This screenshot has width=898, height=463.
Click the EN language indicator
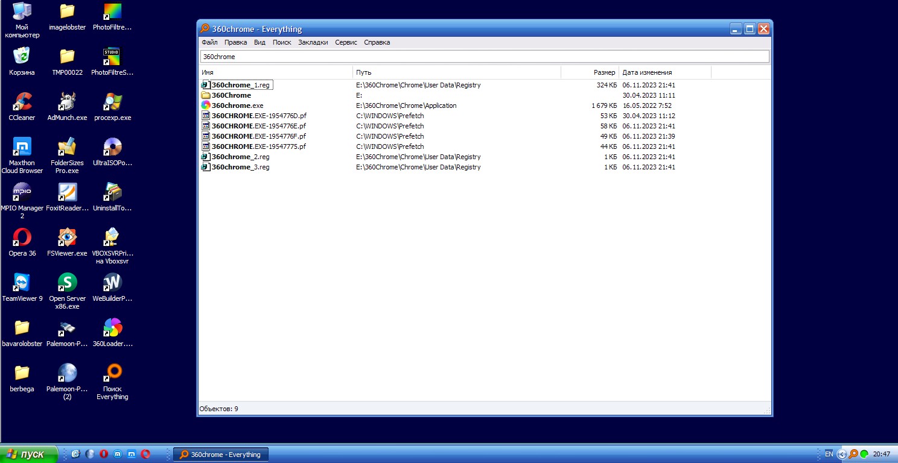(x=829, y=454)
